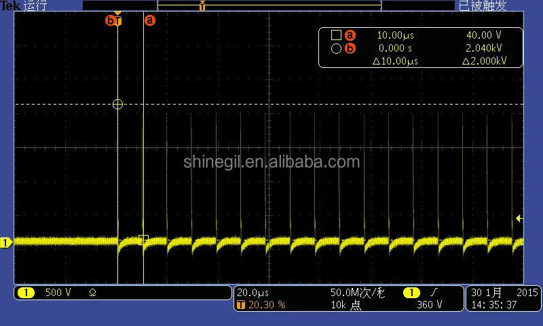Image resolution: width=543 pixels, height=326 pixels.
Task: Click the circular cursor b crosshair on waveform
Action: pos(117,104)
